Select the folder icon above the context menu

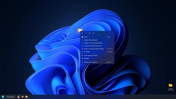(x=80, y=30)
